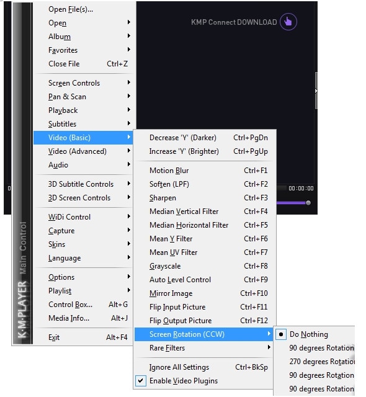
Task: Click the 00:00:00 time display
Action: (x=301, y=189)
